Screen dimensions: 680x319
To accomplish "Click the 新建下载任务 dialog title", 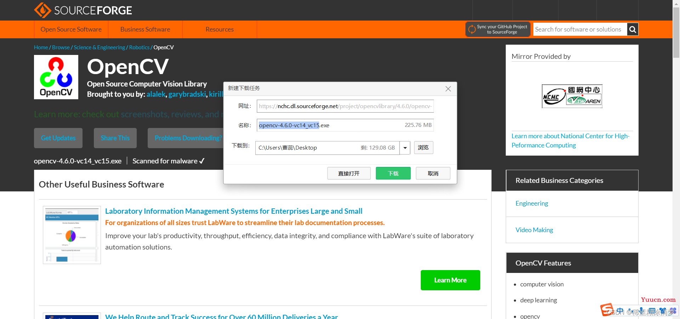I will (x=244, y=88).
